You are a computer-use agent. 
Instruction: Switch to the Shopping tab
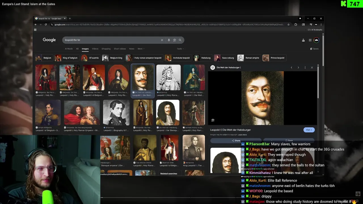click(106, 49)
